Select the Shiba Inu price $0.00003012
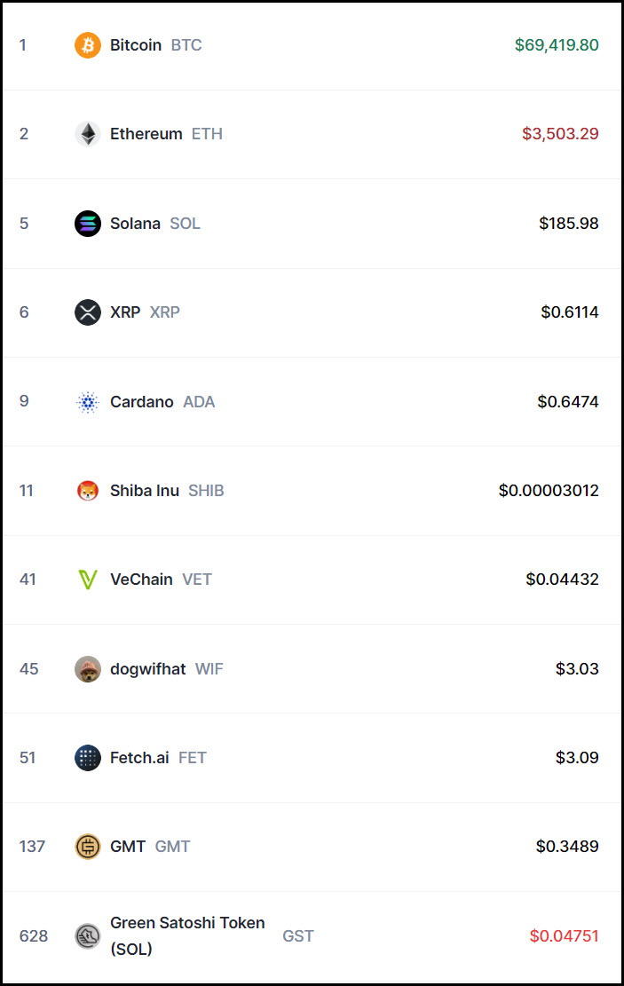Image resolution: width=624 pixels, height=986 pixels. 549,491
